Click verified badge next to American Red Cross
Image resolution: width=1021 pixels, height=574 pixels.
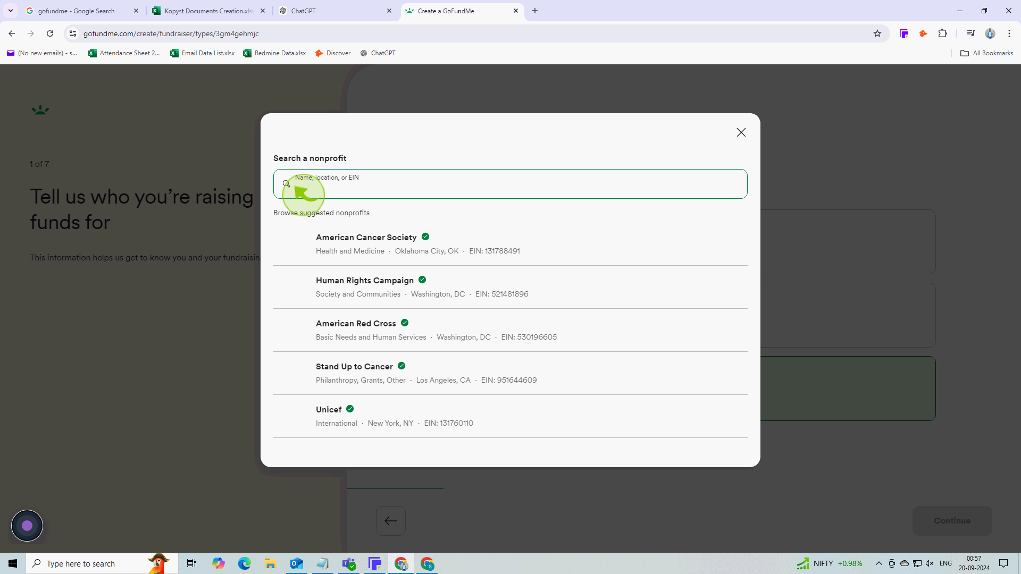click(x=405, y=323)
